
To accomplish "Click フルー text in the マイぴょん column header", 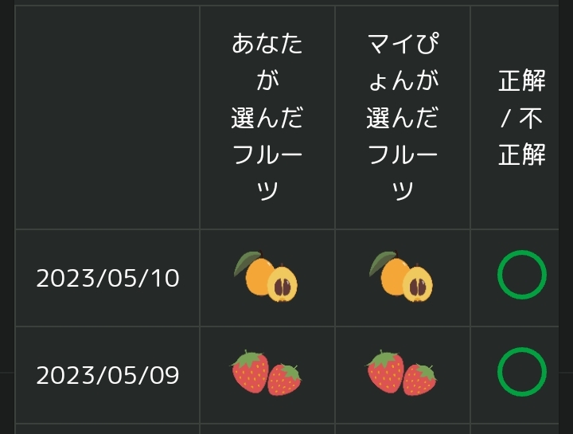I will tap(403, 154).
